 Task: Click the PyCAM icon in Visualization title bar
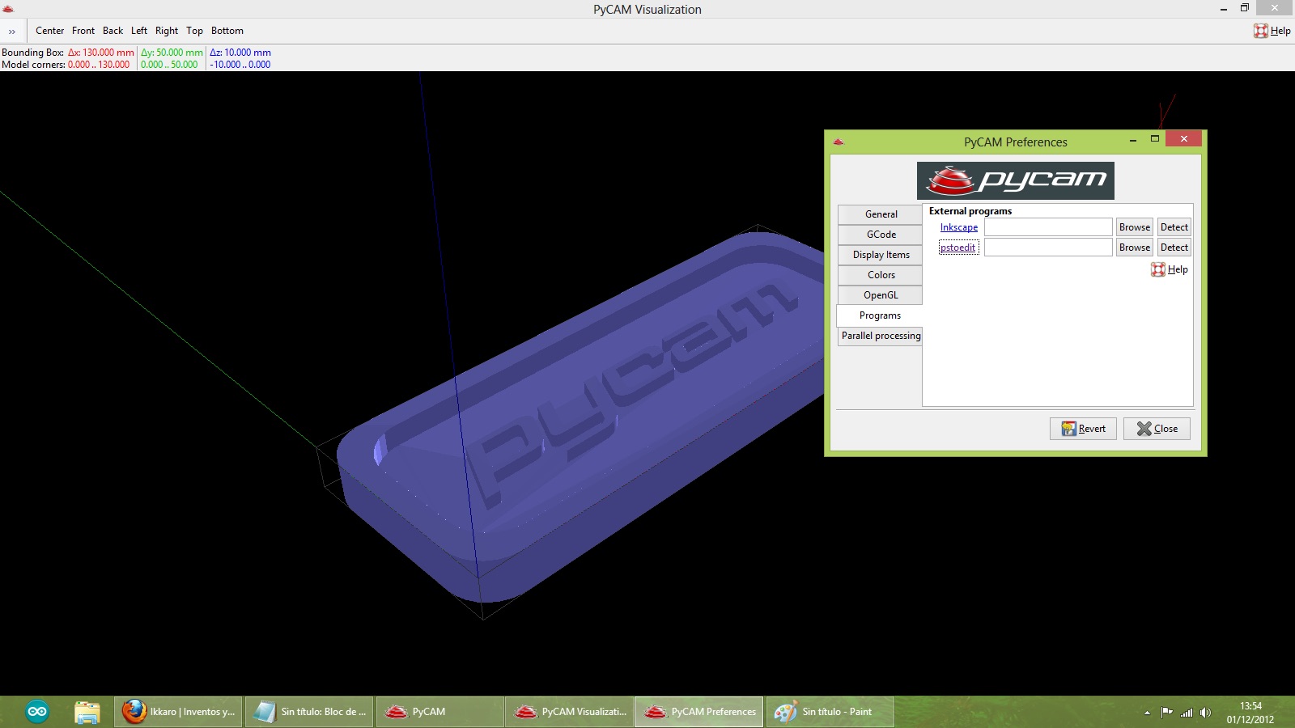click(8, 9)
